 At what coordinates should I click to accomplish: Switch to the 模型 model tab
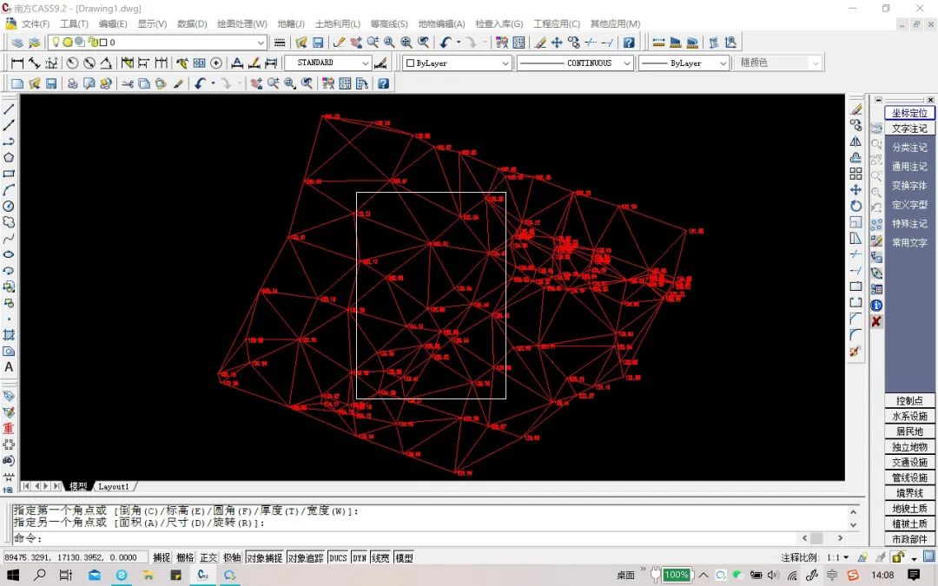point(78,486)
